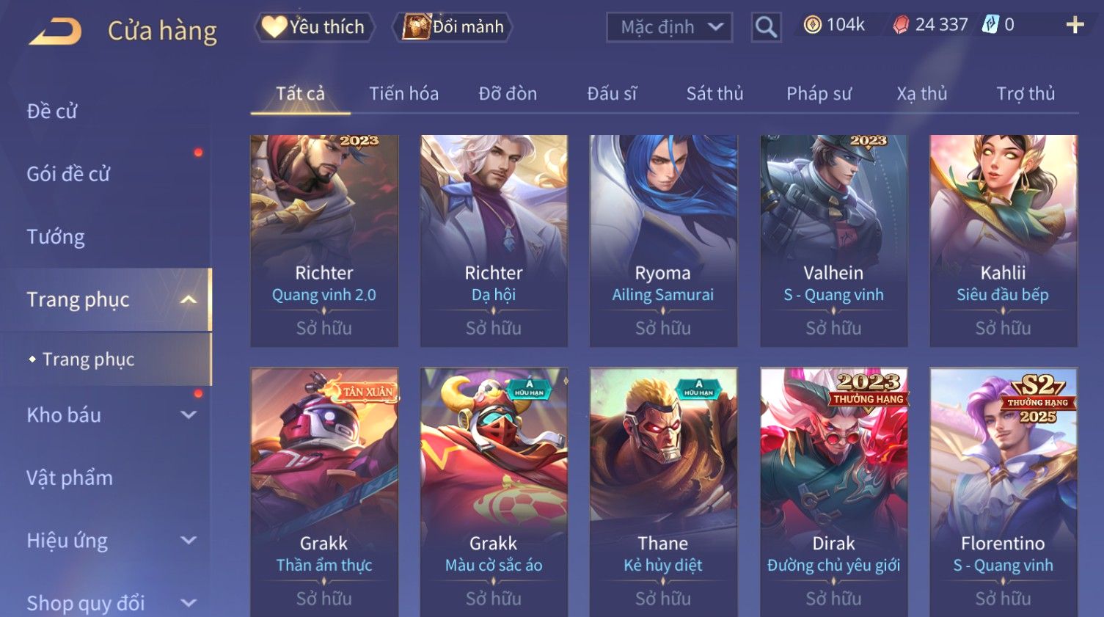Go to Tướng in the sidebar
The height and width of the screenshot is (617, 1104).
tap(56, 237)
